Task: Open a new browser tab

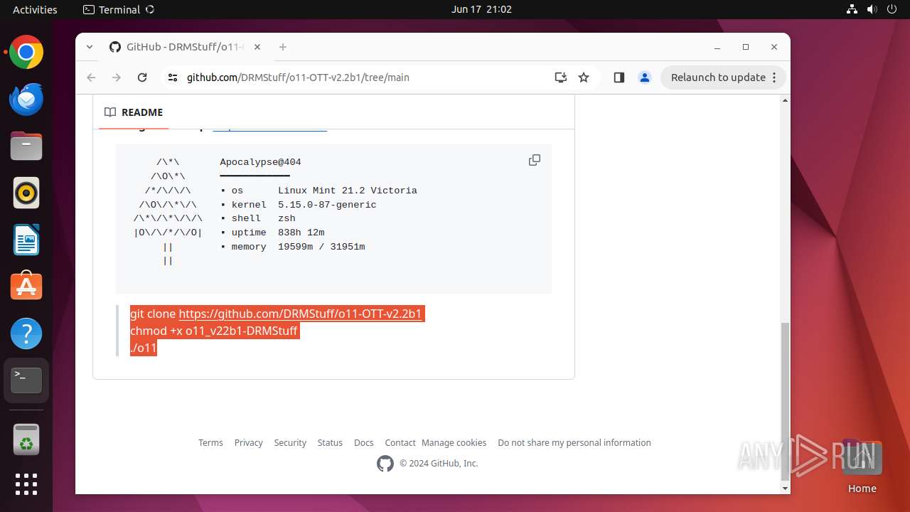Action: click(283, 47)
